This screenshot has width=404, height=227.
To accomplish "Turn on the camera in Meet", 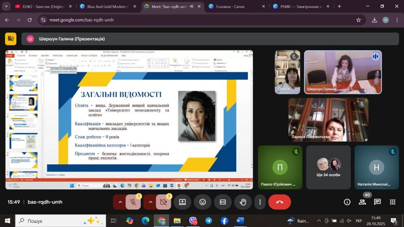I will (163, 202).
